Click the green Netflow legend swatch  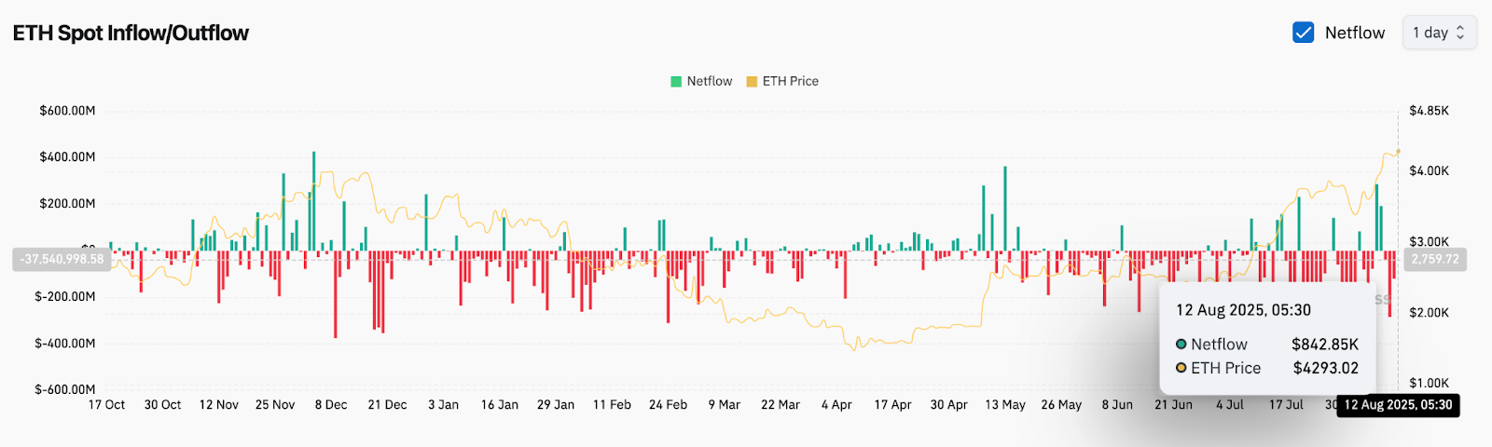click(676, 82)
